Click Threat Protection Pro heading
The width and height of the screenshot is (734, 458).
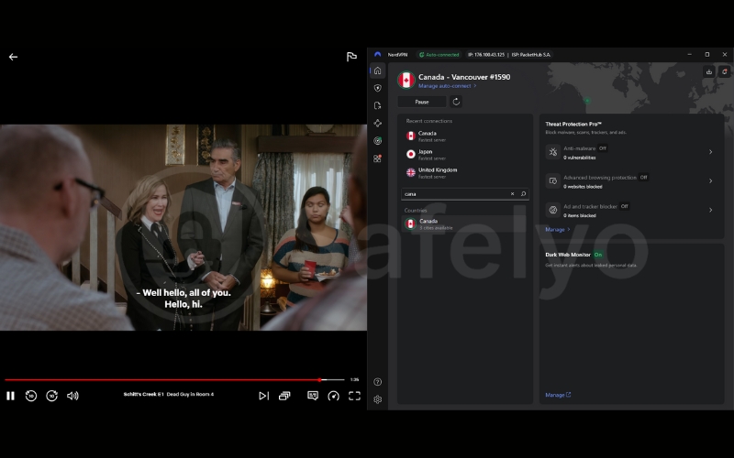click(573, 124)
